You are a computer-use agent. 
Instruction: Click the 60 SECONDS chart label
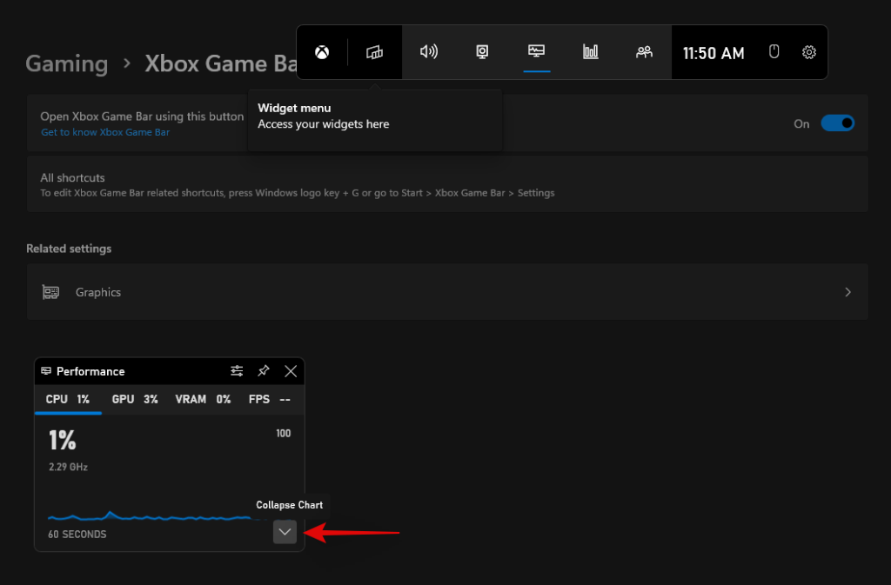(x=77, y=534)
